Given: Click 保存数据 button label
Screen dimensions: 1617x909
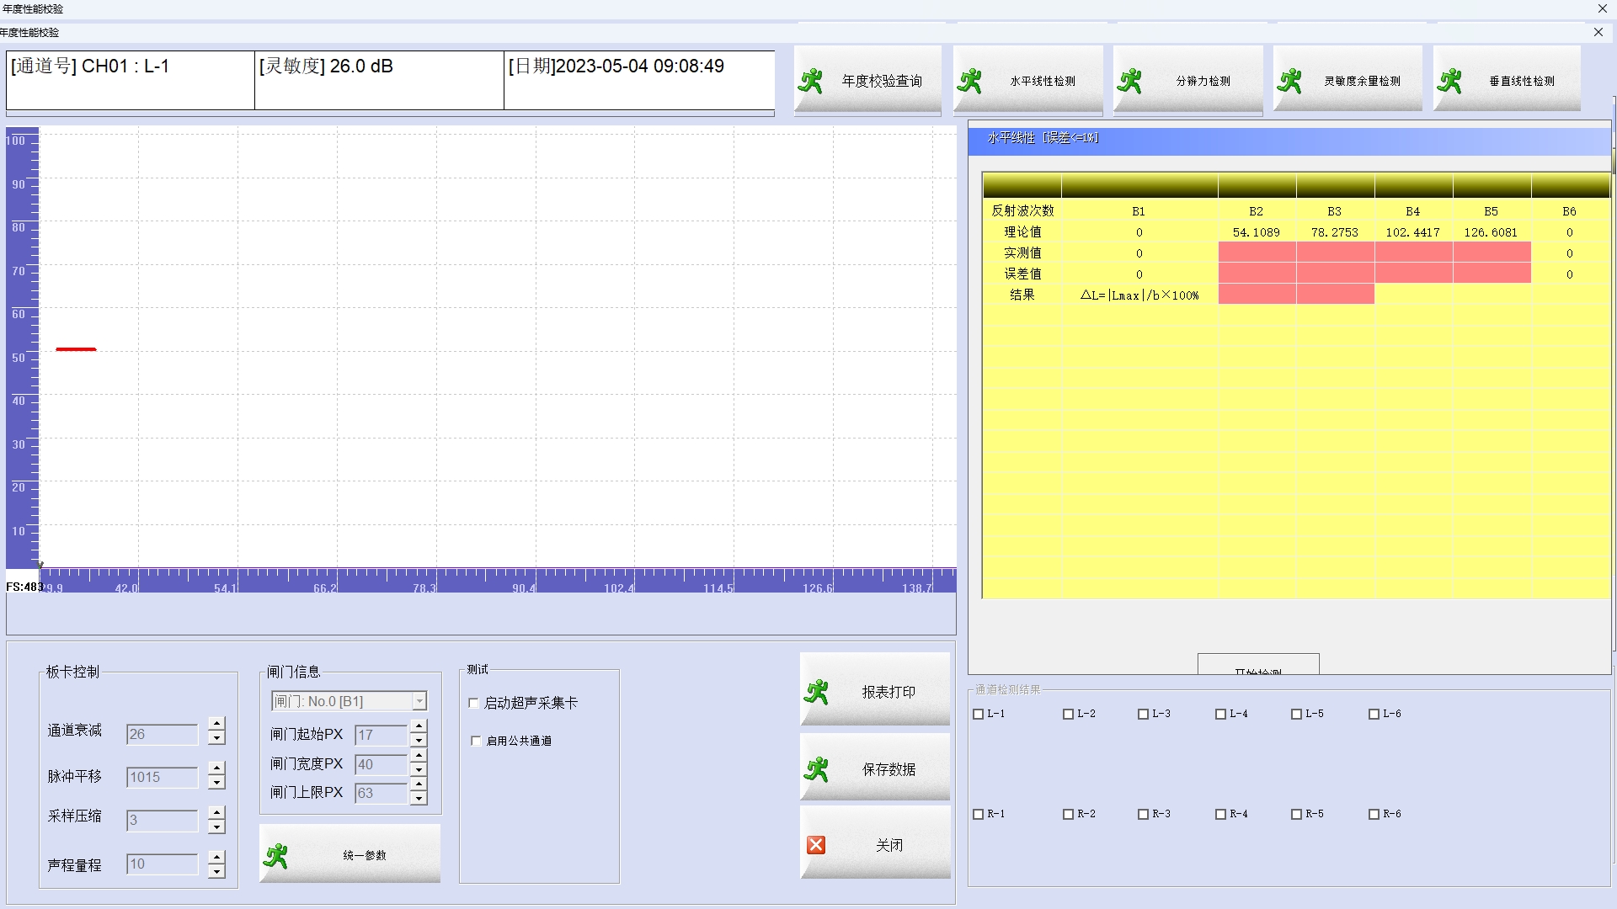Looking at the screenshot, I should tap(889, 769).
